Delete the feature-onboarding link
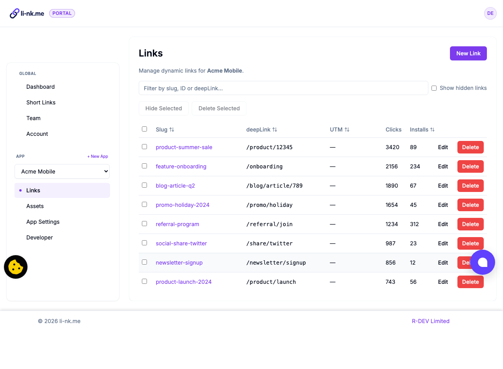Viewport: 503px width, 369px height. (x=470, y=166)
